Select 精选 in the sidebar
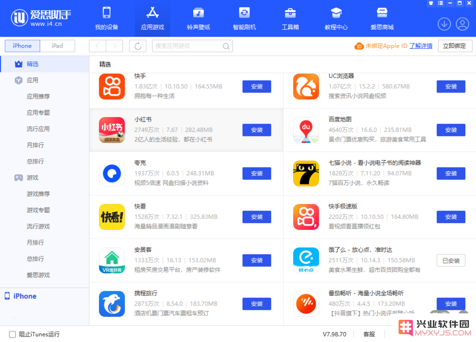 [x=44, y=64]
